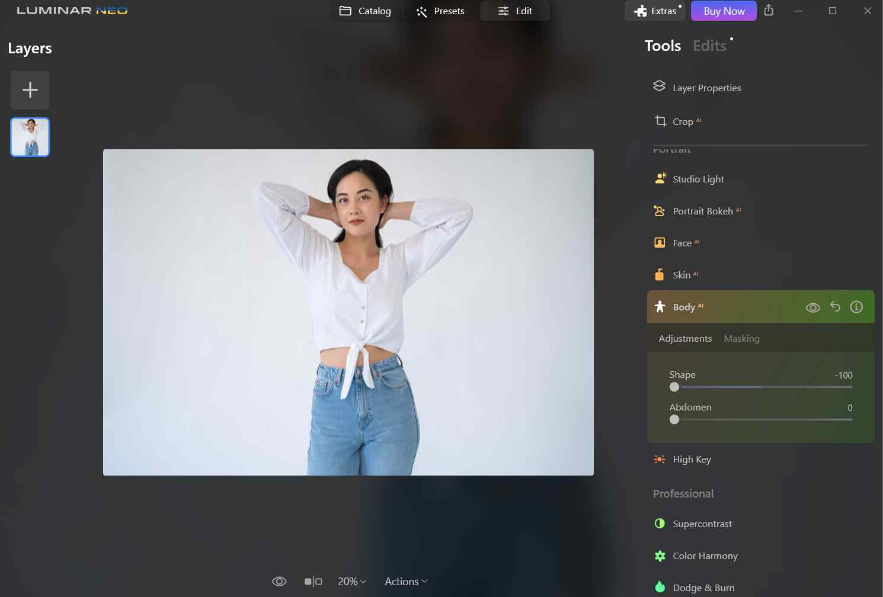Expand the Actions menu

point(406,582)
